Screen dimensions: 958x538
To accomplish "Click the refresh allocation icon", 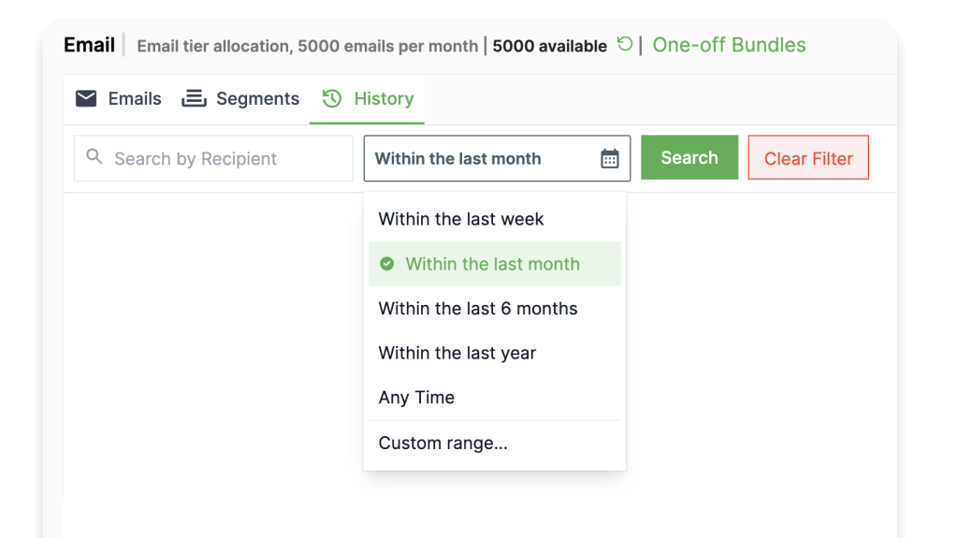I will 624,44.
